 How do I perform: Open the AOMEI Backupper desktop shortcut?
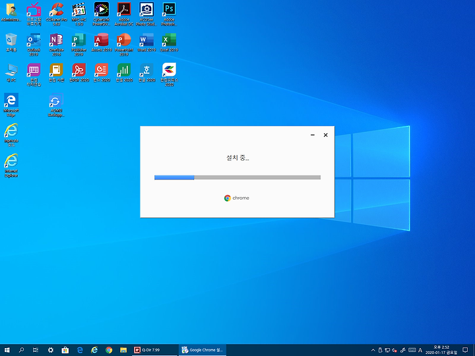tap(56, 105)
